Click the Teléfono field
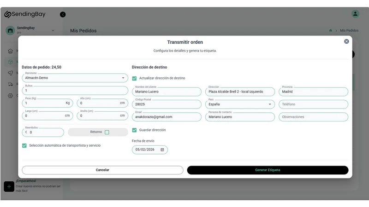369x207 pixels. click(x=313, y=104)
